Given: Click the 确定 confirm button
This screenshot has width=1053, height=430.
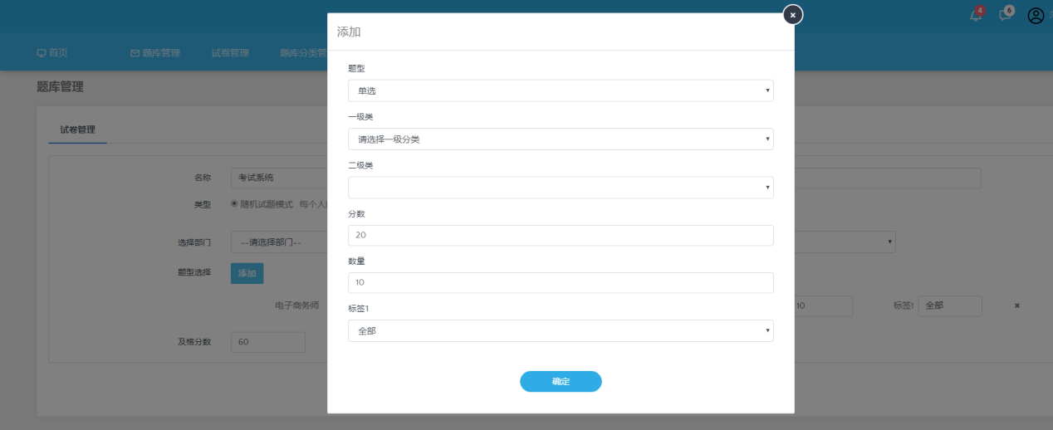Looking at the screenshot, I should [x=561, y=381].
